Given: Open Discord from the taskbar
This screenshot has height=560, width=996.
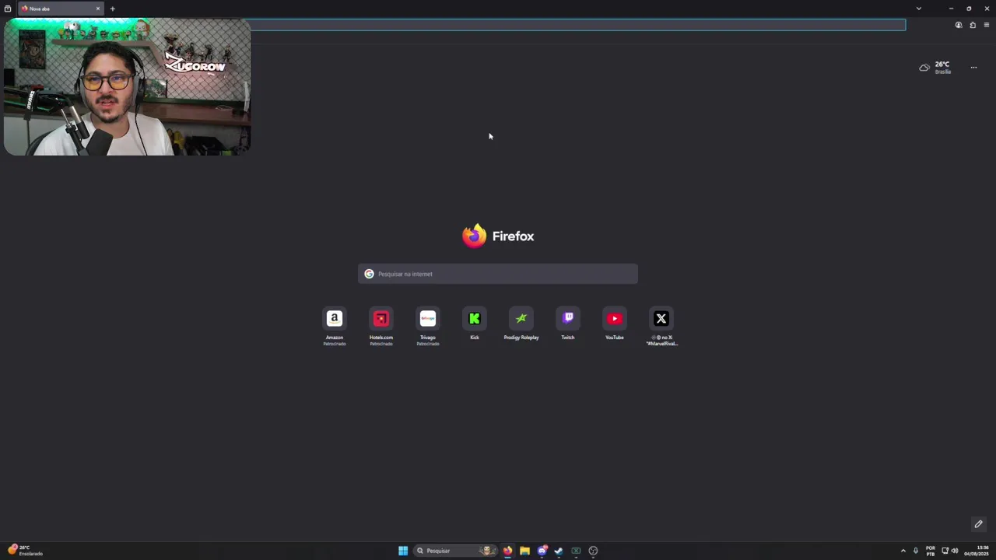Looking at the screenshot, I should tap(542, 551).
